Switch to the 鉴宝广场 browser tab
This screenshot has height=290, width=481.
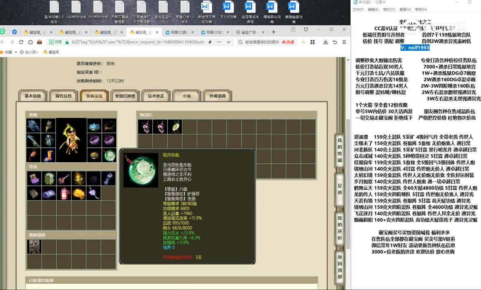(x=249, y=32)
